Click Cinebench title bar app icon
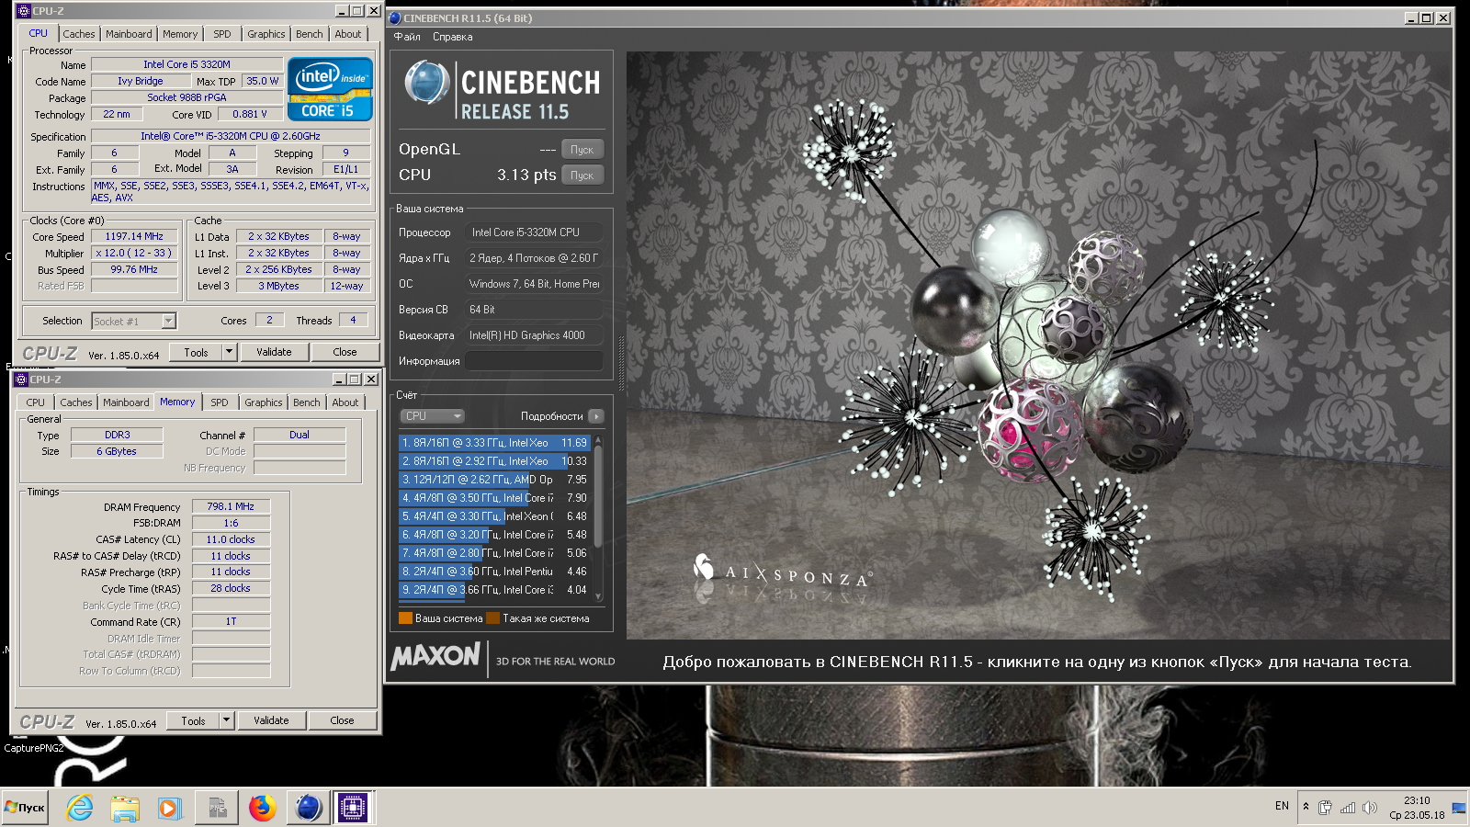Image resolution: width=1470 pixels, height=827 pixels. pos(394,17)
